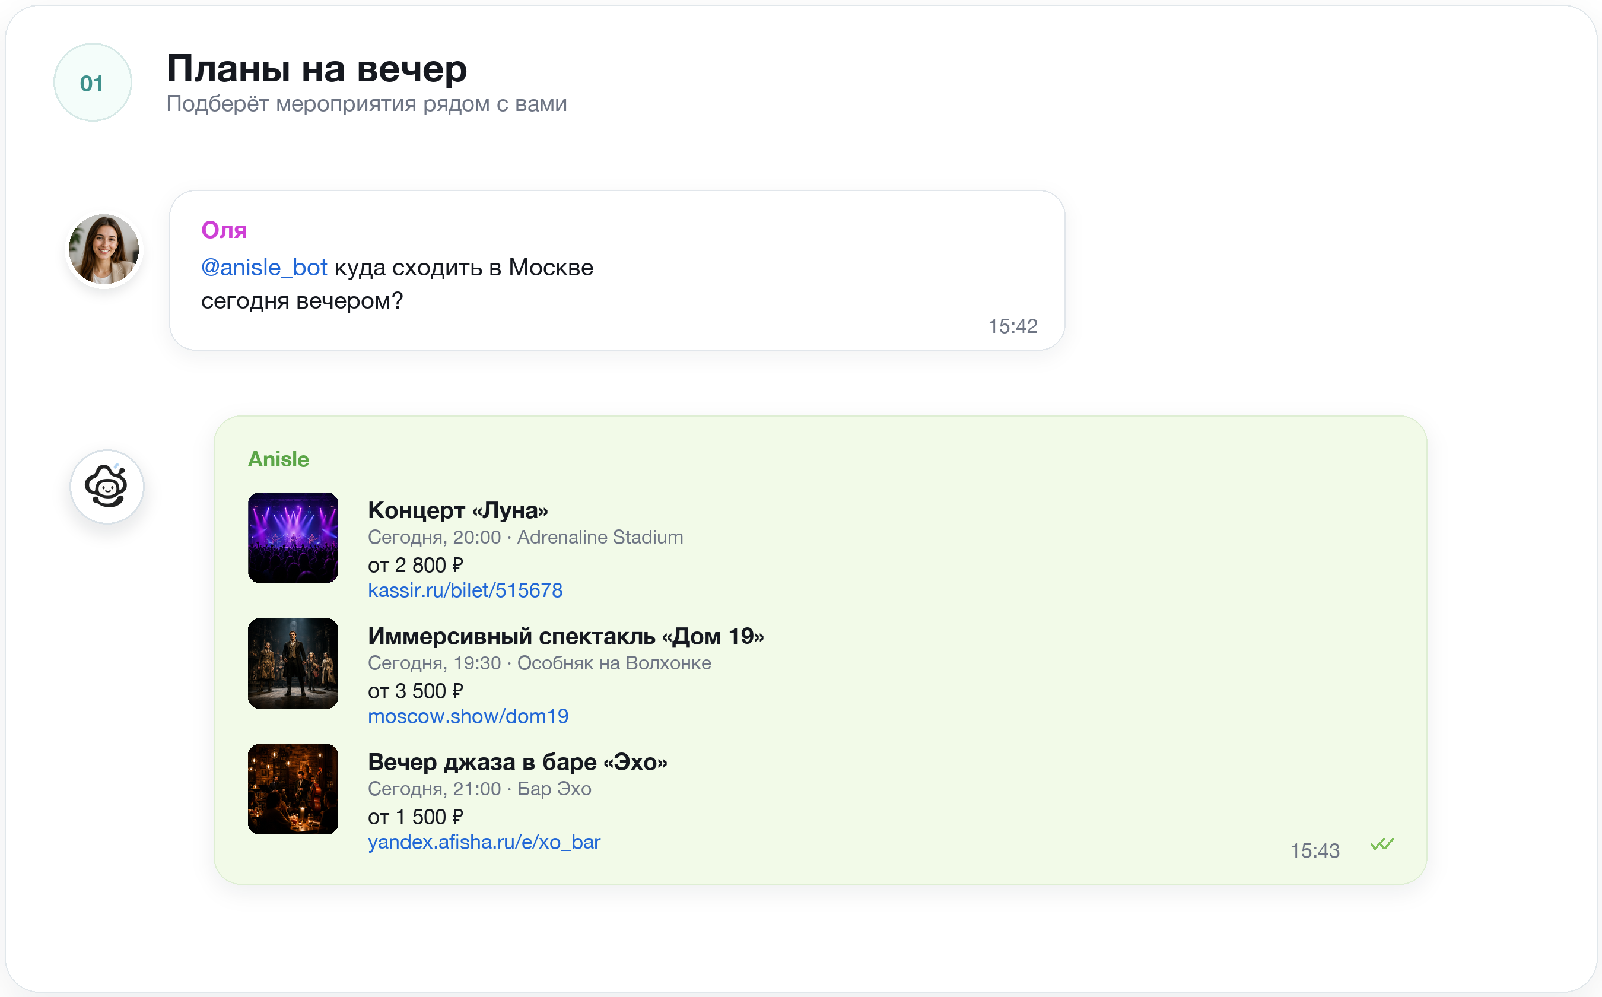Click the price от 3 500 ₽
Viewport: 1602px width, 997px height.
tap(415, 691)
